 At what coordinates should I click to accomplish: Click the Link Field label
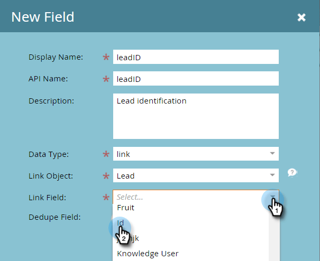48,198
